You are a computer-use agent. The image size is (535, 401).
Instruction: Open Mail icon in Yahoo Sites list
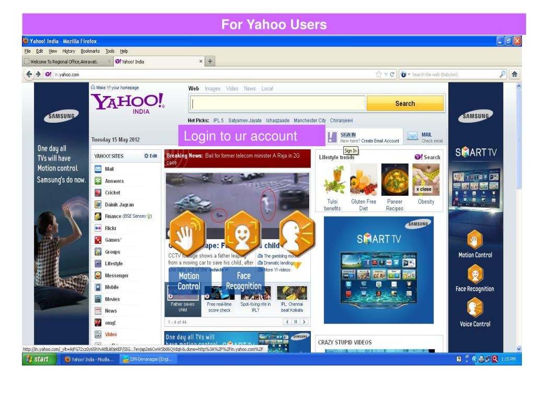(x=98, y=169)
